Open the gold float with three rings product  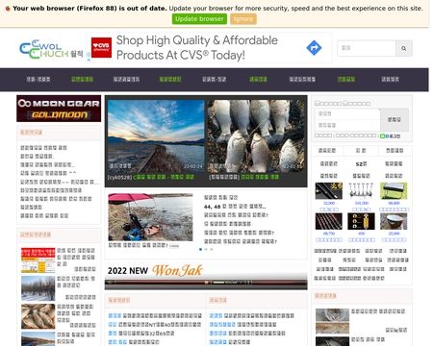click(361, 221)
